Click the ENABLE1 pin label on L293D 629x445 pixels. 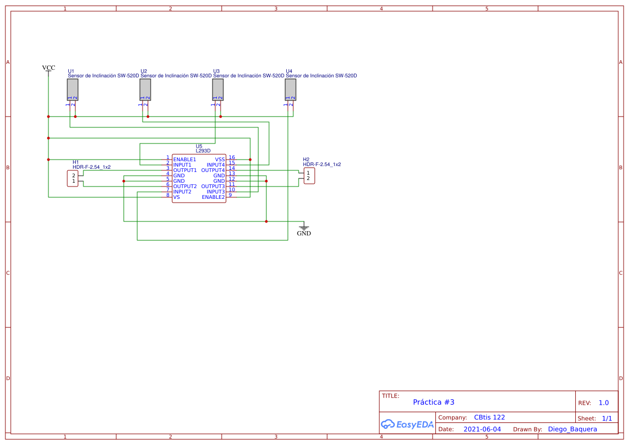(x=185, y=160)
